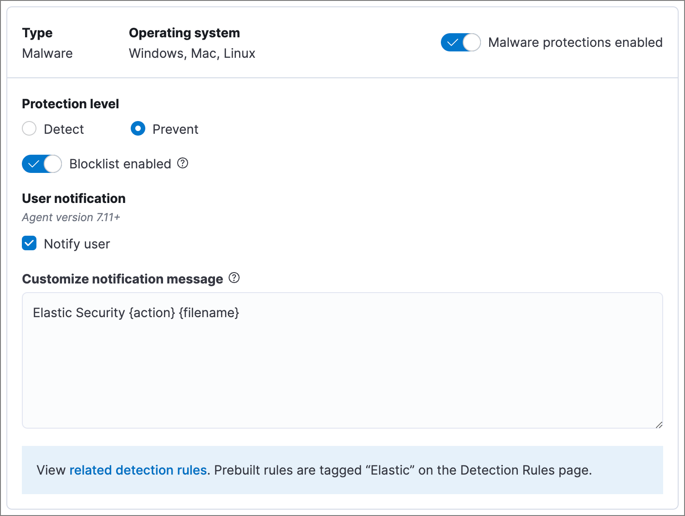This screenshot has height=516, width=685.
Task: Click the Protection level heading
Action: coord(70,103)
